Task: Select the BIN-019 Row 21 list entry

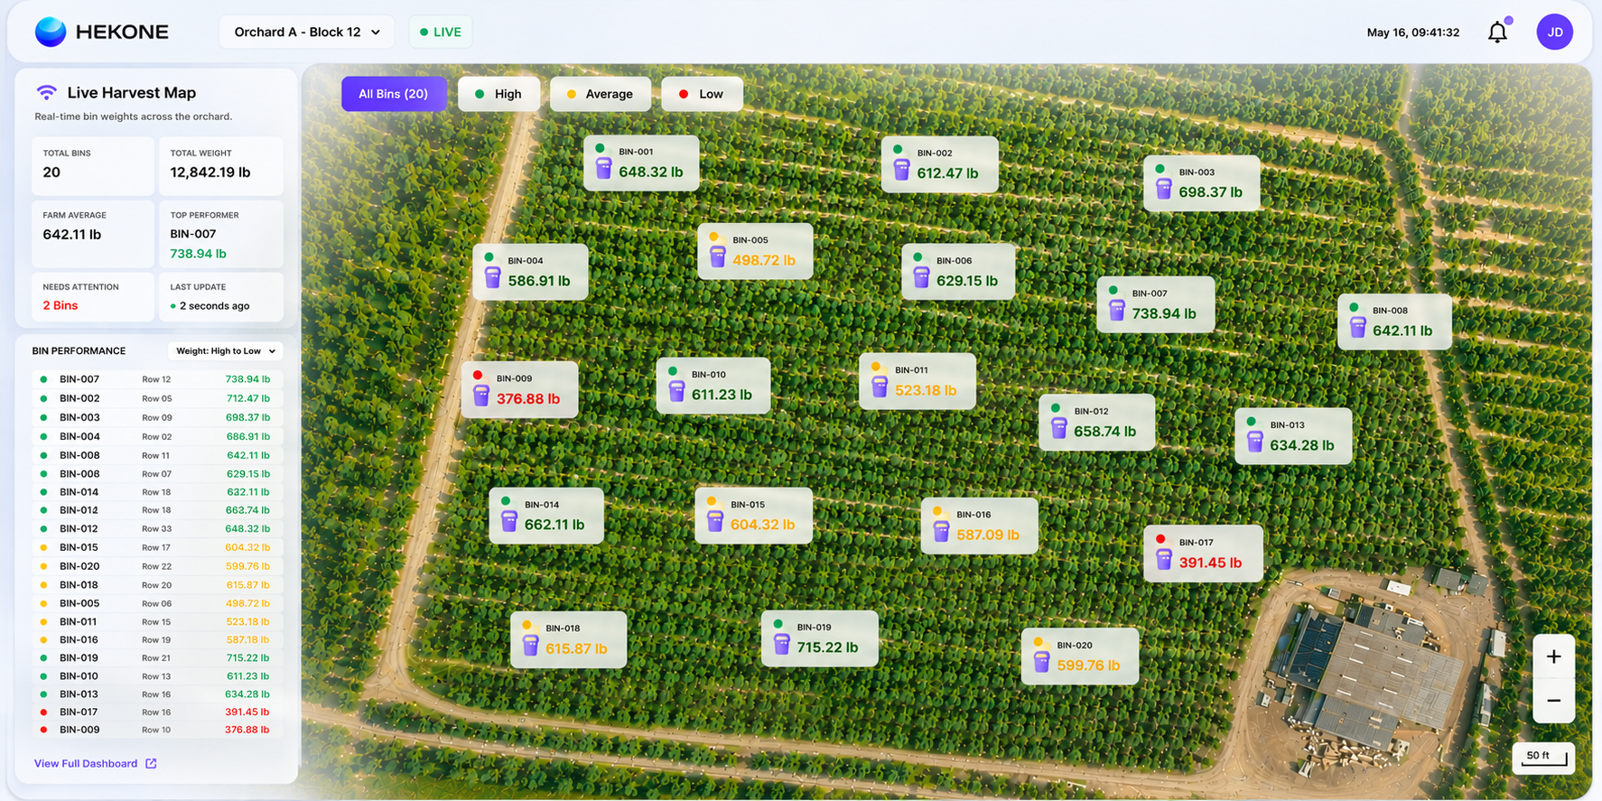Action: point(157,657)
